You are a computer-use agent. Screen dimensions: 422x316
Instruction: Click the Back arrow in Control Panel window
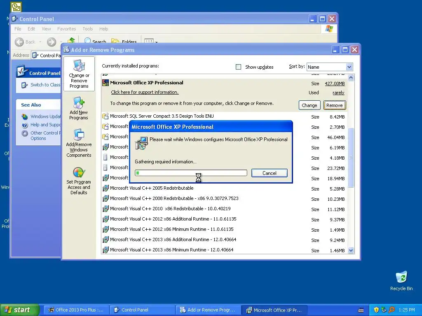tap(19, 42)
